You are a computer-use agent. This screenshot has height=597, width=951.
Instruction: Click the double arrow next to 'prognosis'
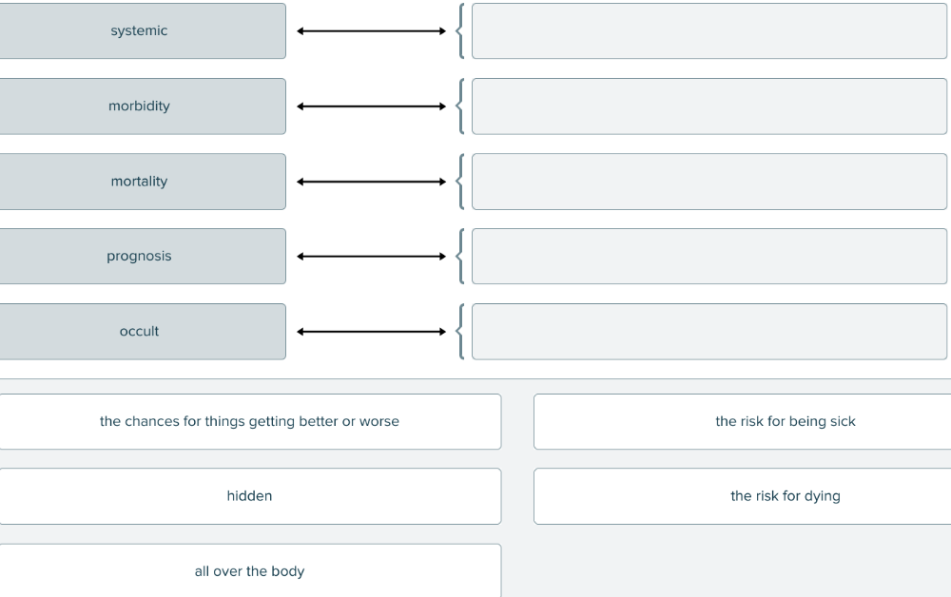click(371, 257)
